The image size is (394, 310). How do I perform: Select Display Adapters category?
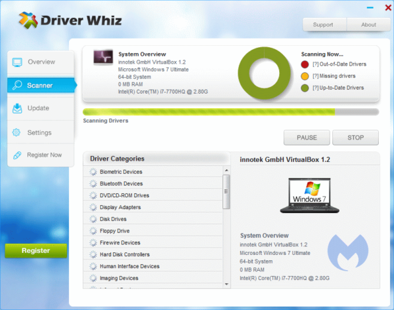[120, 207]
